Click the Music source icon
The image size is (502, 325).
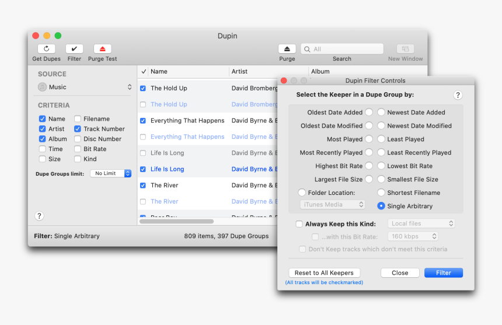pyautogui.click(x=42, y=87)
